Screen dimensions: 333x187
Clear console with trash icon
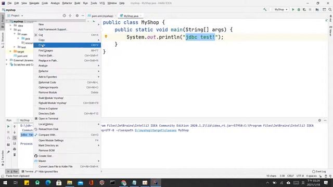pyautogui.click(x=15, y=155)
